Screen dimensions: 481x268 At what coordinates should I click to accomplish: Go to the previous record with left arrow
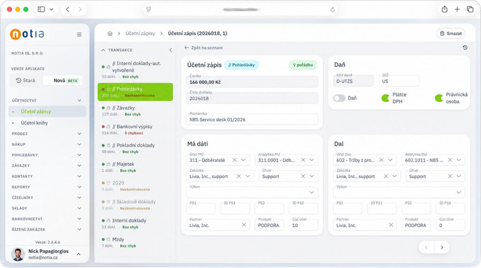(x=427, y=247)
